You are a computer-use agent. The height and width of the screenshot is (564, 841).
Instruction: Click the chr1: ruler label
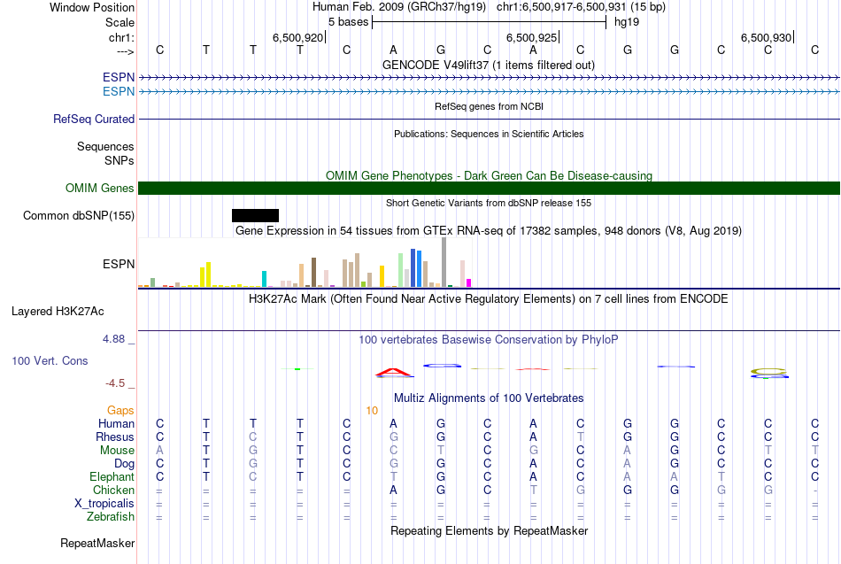pos(121,37)
